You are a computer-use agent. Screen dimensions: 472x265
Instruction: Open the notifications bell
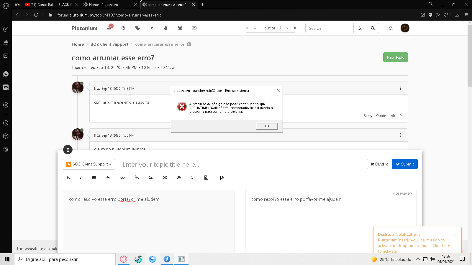point(391,28)
